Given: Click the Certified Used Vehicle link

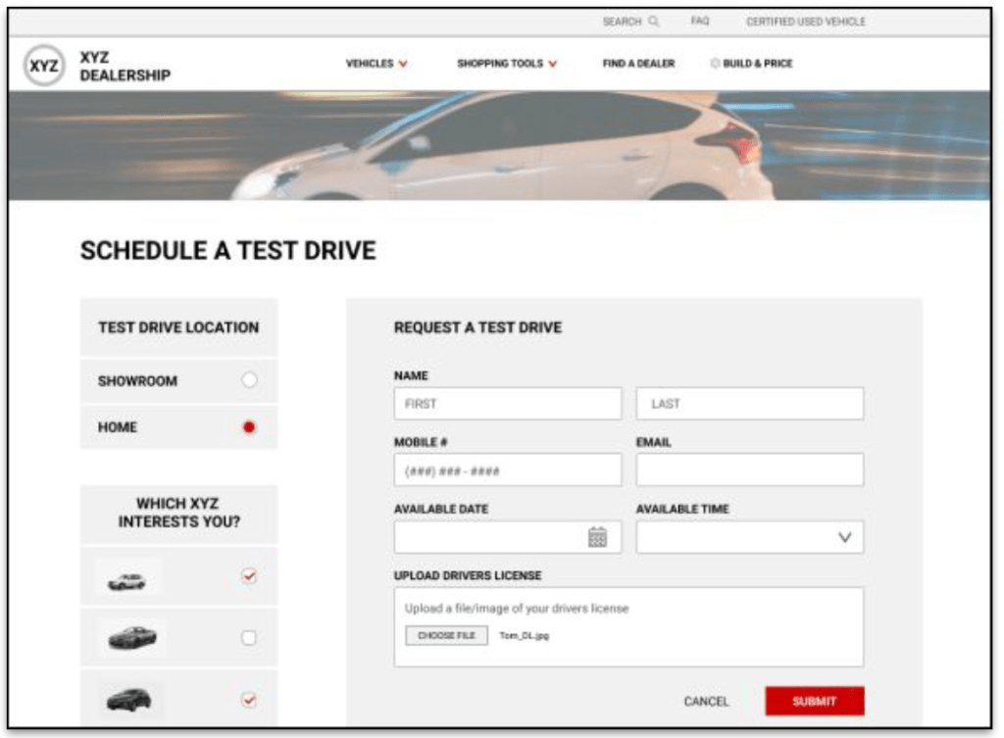Looking at the screenshot, I should click(806, 22).
